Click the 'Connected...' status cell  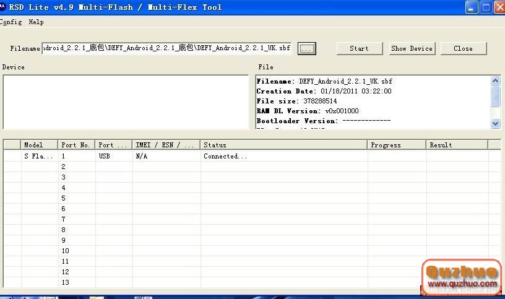[283, 156]
